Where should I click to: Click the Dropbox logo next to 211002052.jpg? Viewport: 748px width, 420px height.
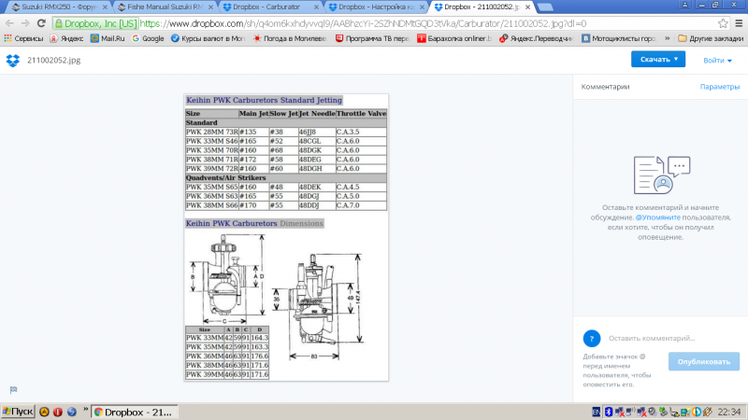click(x=13, y=61)
